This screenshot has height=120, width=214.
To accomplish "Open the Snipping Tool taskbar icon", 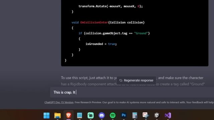I will (146, 115).
